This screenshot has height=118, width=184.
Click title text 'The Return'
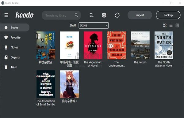[x=140, y=62]
